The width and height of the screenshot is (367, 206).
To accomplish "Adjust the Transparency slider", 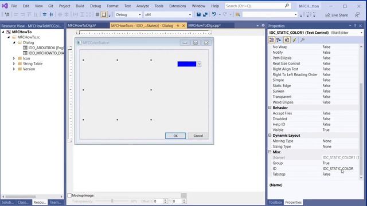I will click(112, 201).
